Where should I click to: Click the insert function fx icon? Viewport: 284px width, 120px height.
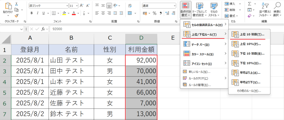click(43, 29)
